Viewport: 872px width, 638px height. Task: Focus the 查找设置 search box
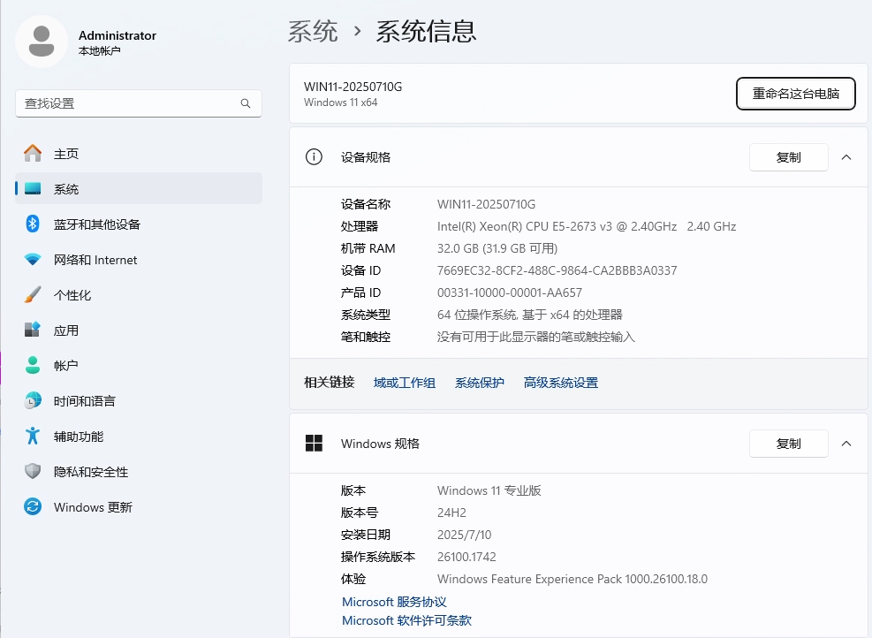click(x=139, y=103)
